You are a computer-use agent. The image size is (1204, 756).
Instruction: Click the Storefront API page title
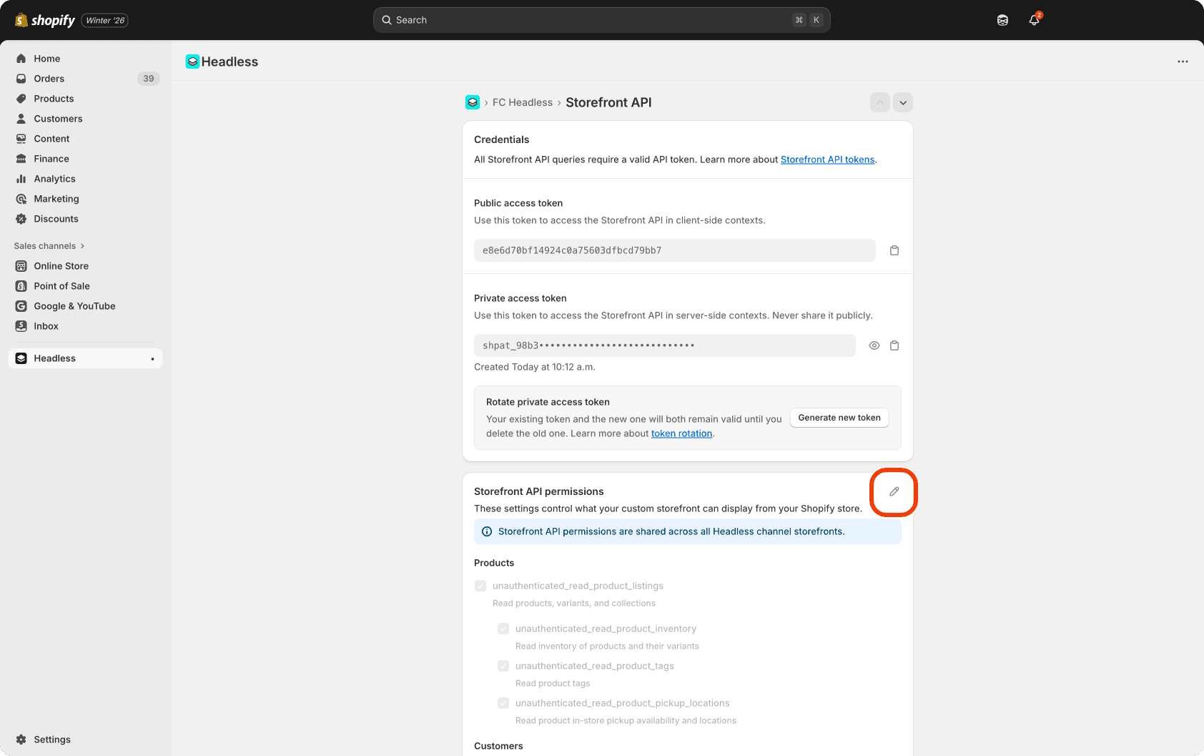tap(608, 102)
